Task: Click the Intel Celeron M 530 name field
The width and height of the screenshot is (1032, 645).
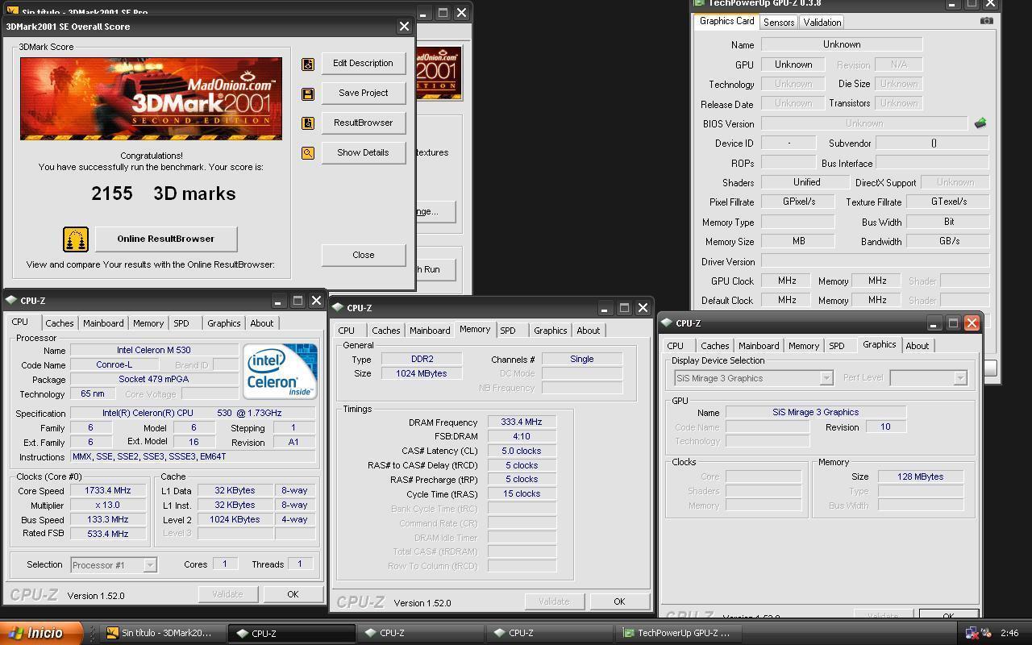Action: [154, 350]
